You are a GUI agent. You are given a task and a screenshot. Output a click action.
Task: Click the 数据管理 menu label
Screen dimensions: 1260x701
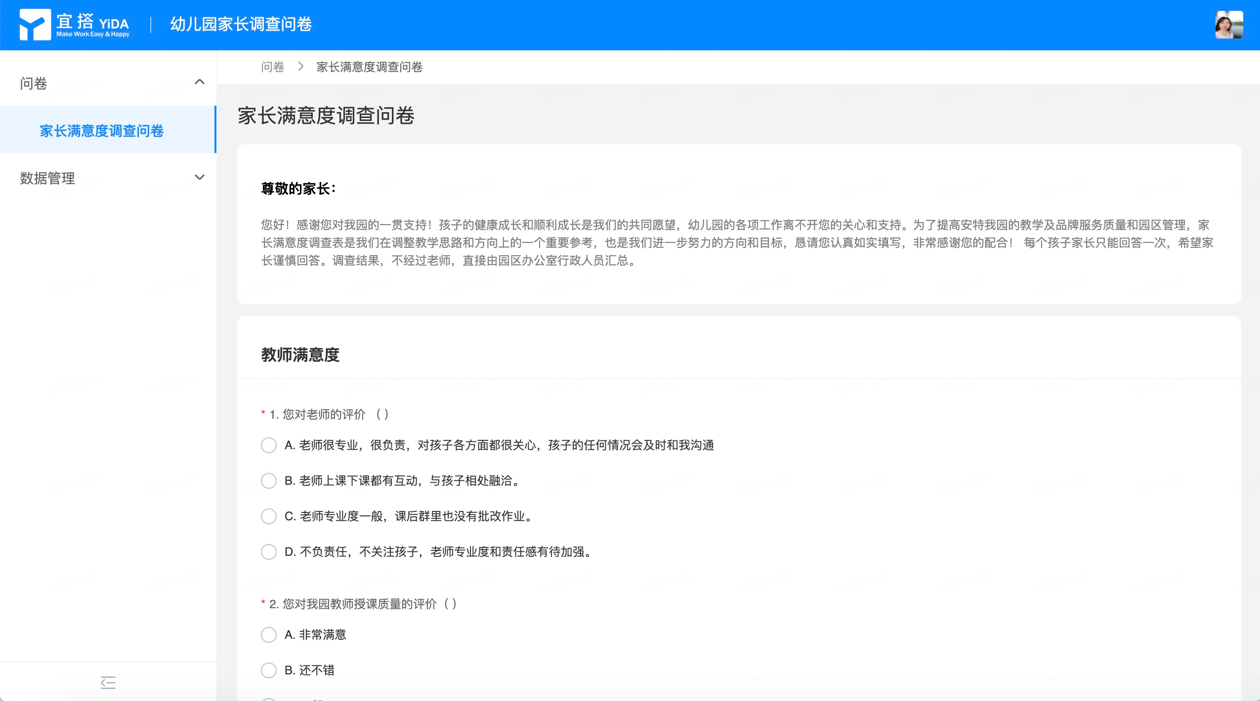point(47,178)
